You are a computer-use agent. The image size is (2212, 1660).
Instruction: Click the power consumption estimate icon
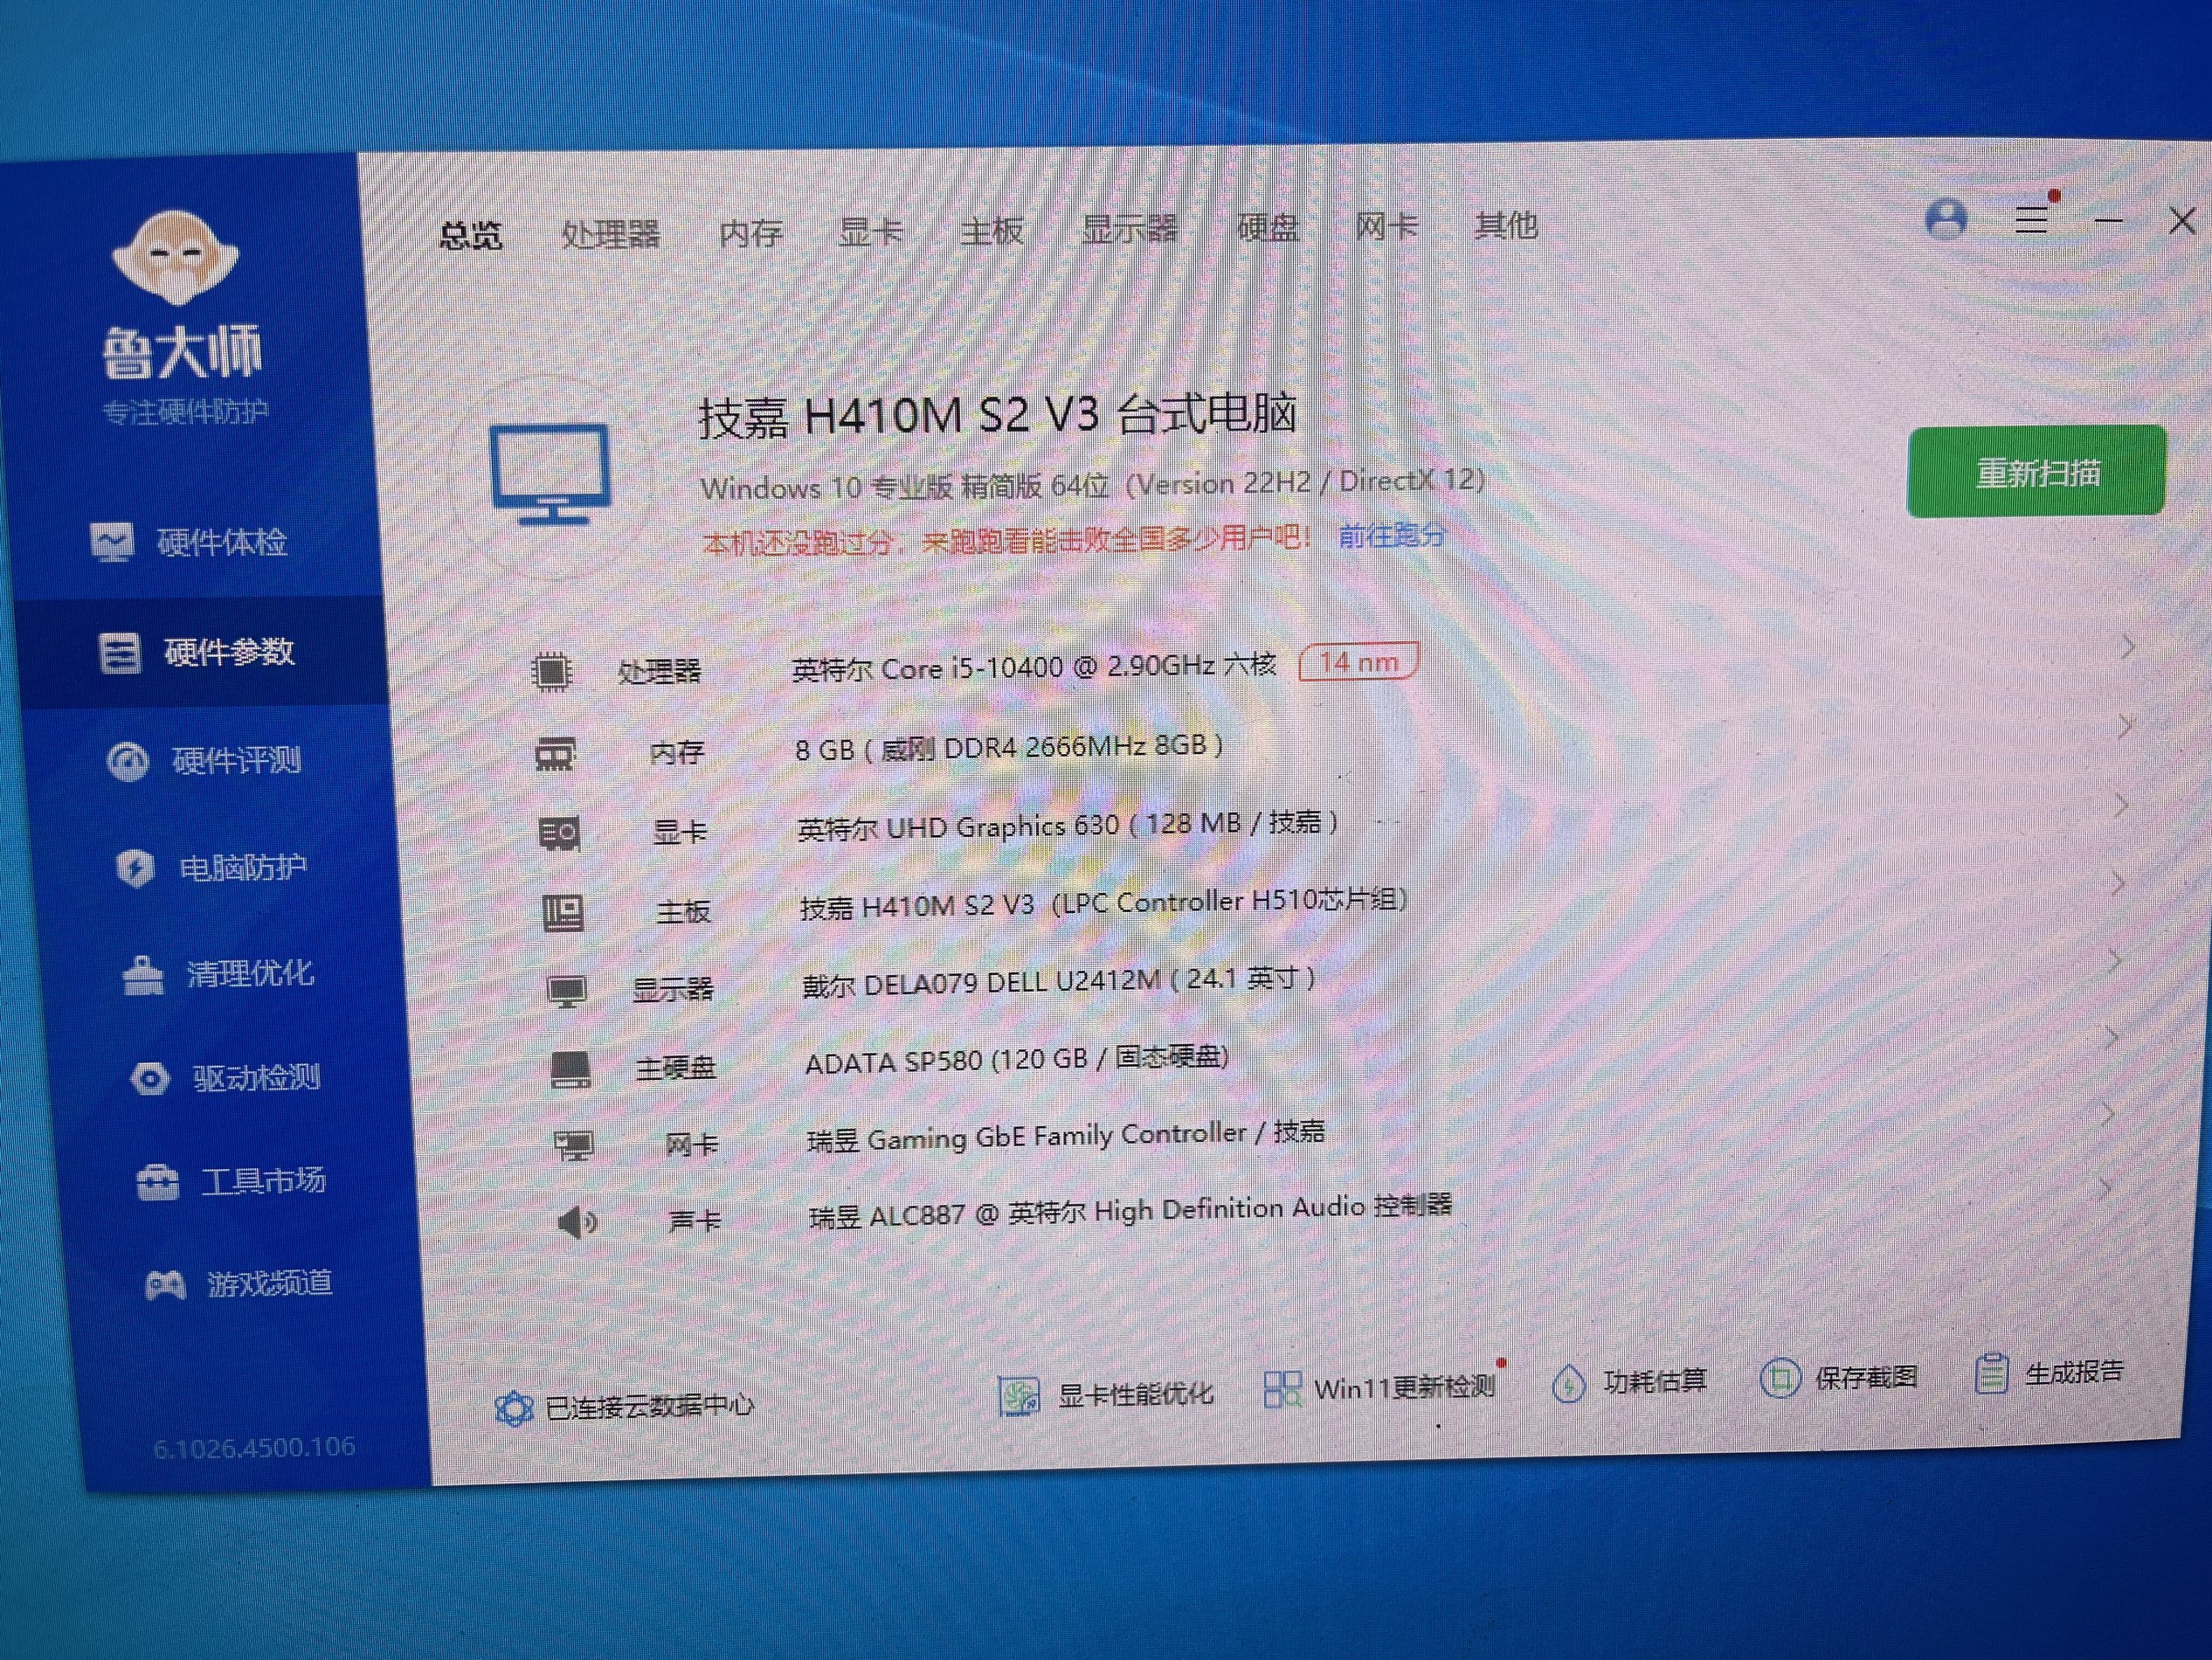1568,1384
